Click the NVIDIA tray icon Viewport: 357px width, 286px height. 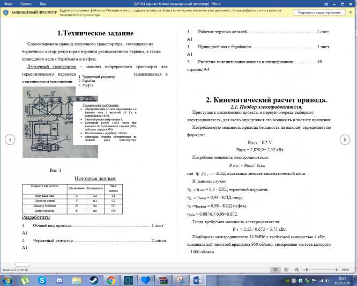click(x=287, y=281)
